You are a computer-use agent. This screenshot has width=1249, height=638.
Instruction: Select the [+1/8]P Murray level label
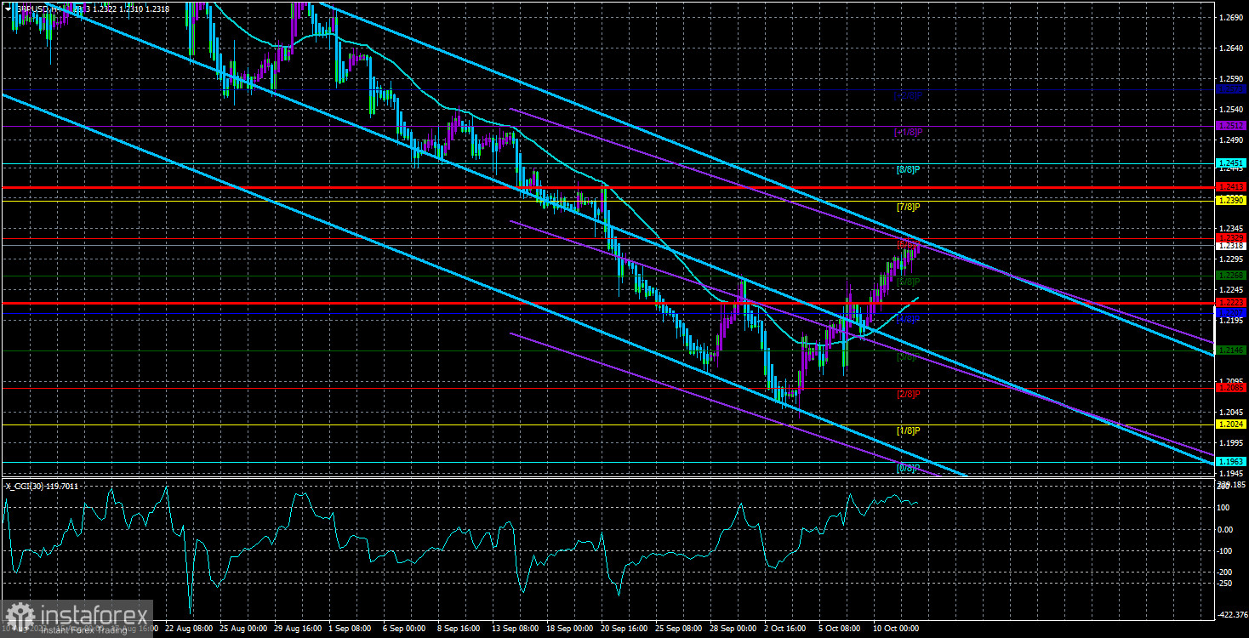coord(908,132)
